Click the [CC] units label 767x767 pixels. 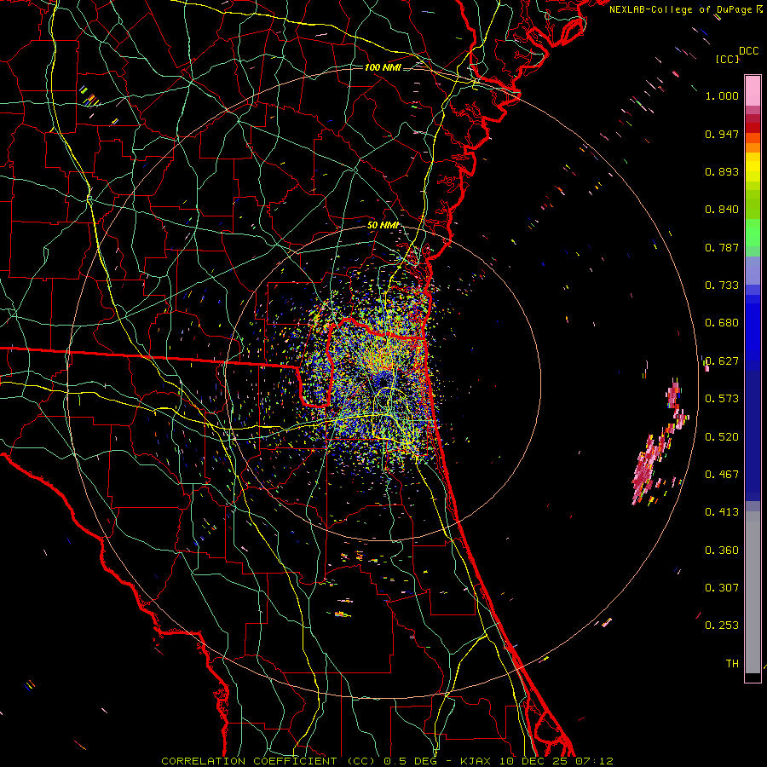coord(727,59)
